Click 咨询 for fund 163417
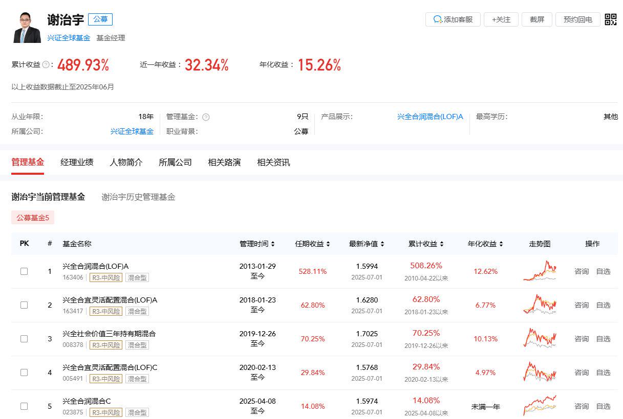623x419 pixels. pos(582,305)
